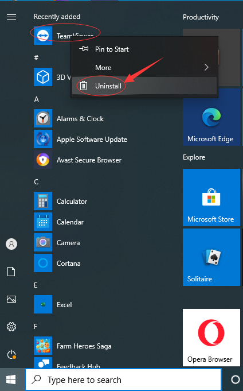Click the Type here to search box
The height and width of the screenshot is (391, 243).
pos(123,380)
